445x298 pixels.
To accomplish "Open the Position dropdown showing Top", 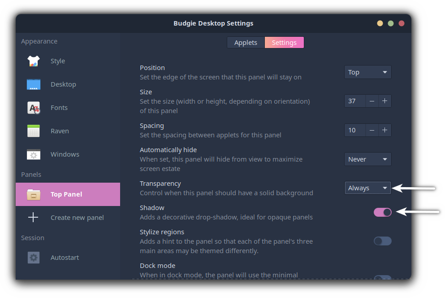I will pyautogui.click(x=367, y=72).
